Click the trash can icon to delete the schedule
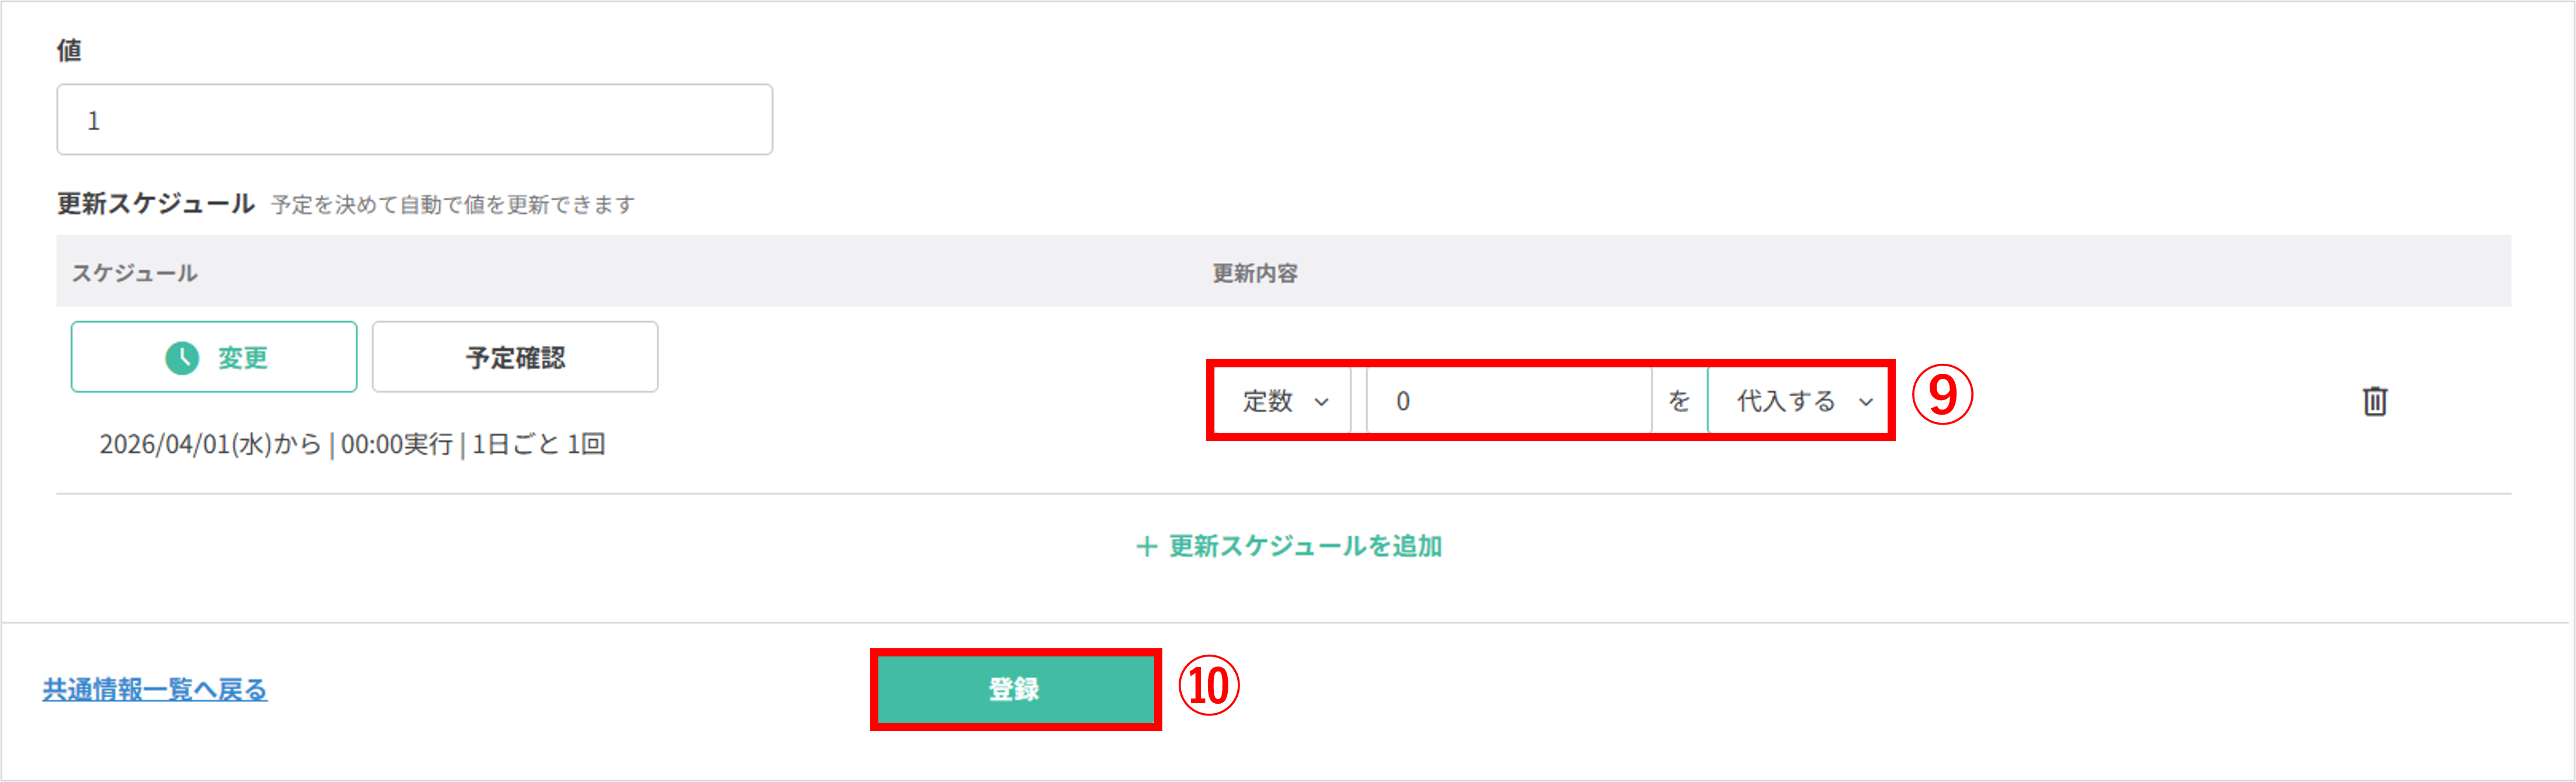The width and height of the screenshot is (2576, 782). coord(2376,401)
